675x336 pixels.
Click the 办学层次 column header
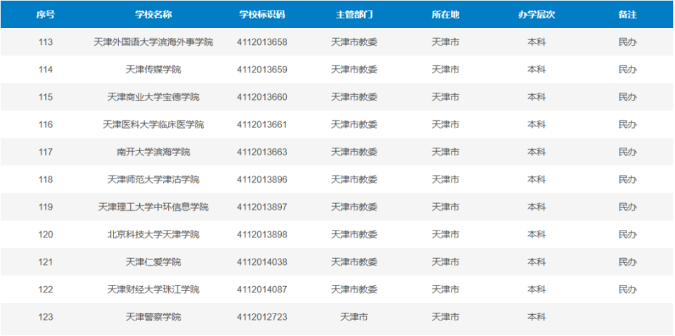pos(536,15)
